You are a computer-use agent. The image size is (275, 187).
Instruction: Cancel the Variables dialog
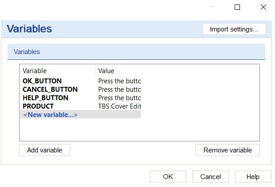tap(211, 177)
